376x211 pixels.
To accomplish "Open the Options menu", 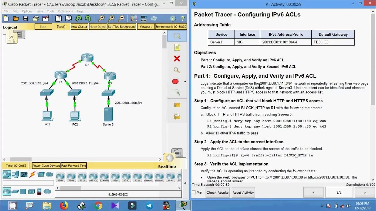I will [27, 11].
